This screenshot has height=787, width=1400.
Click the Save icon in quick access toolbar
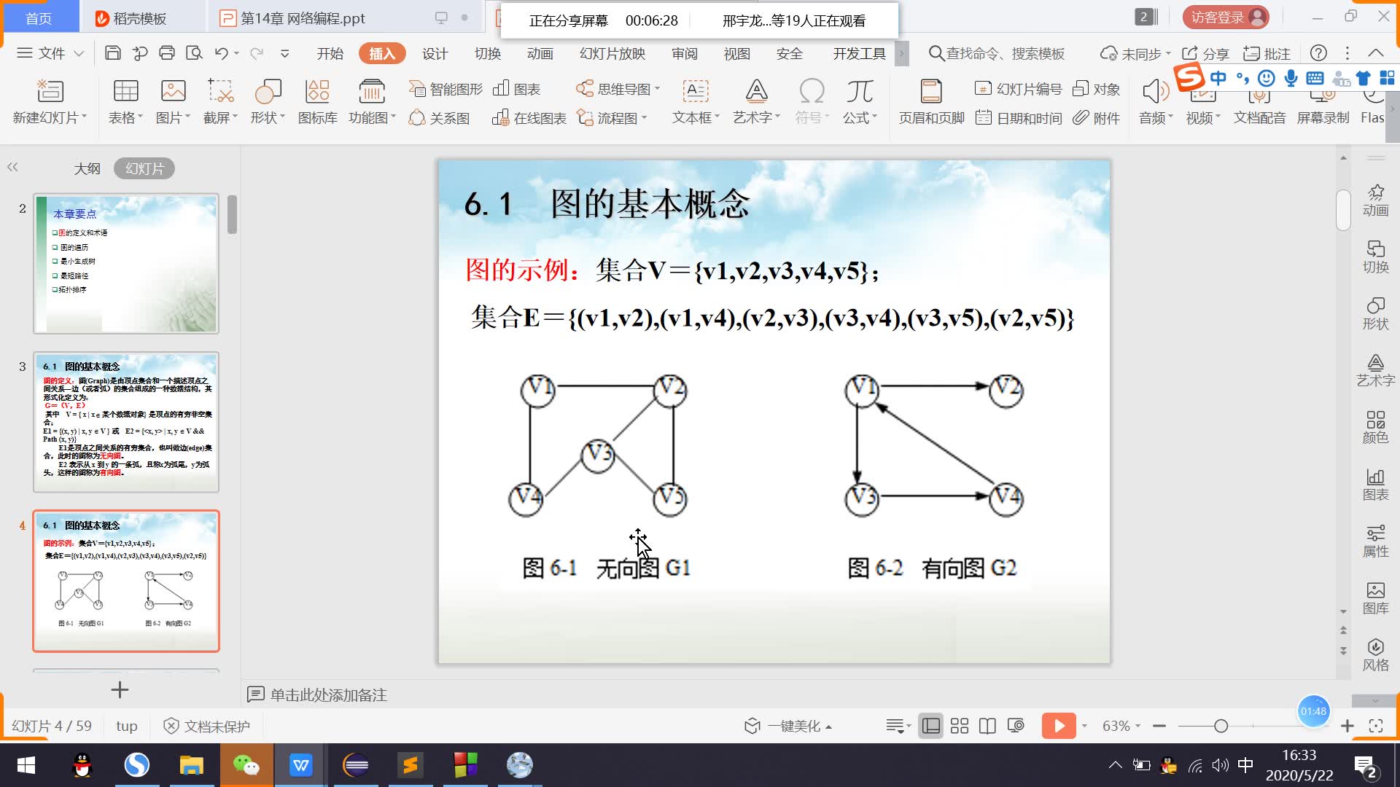(112, 53)
